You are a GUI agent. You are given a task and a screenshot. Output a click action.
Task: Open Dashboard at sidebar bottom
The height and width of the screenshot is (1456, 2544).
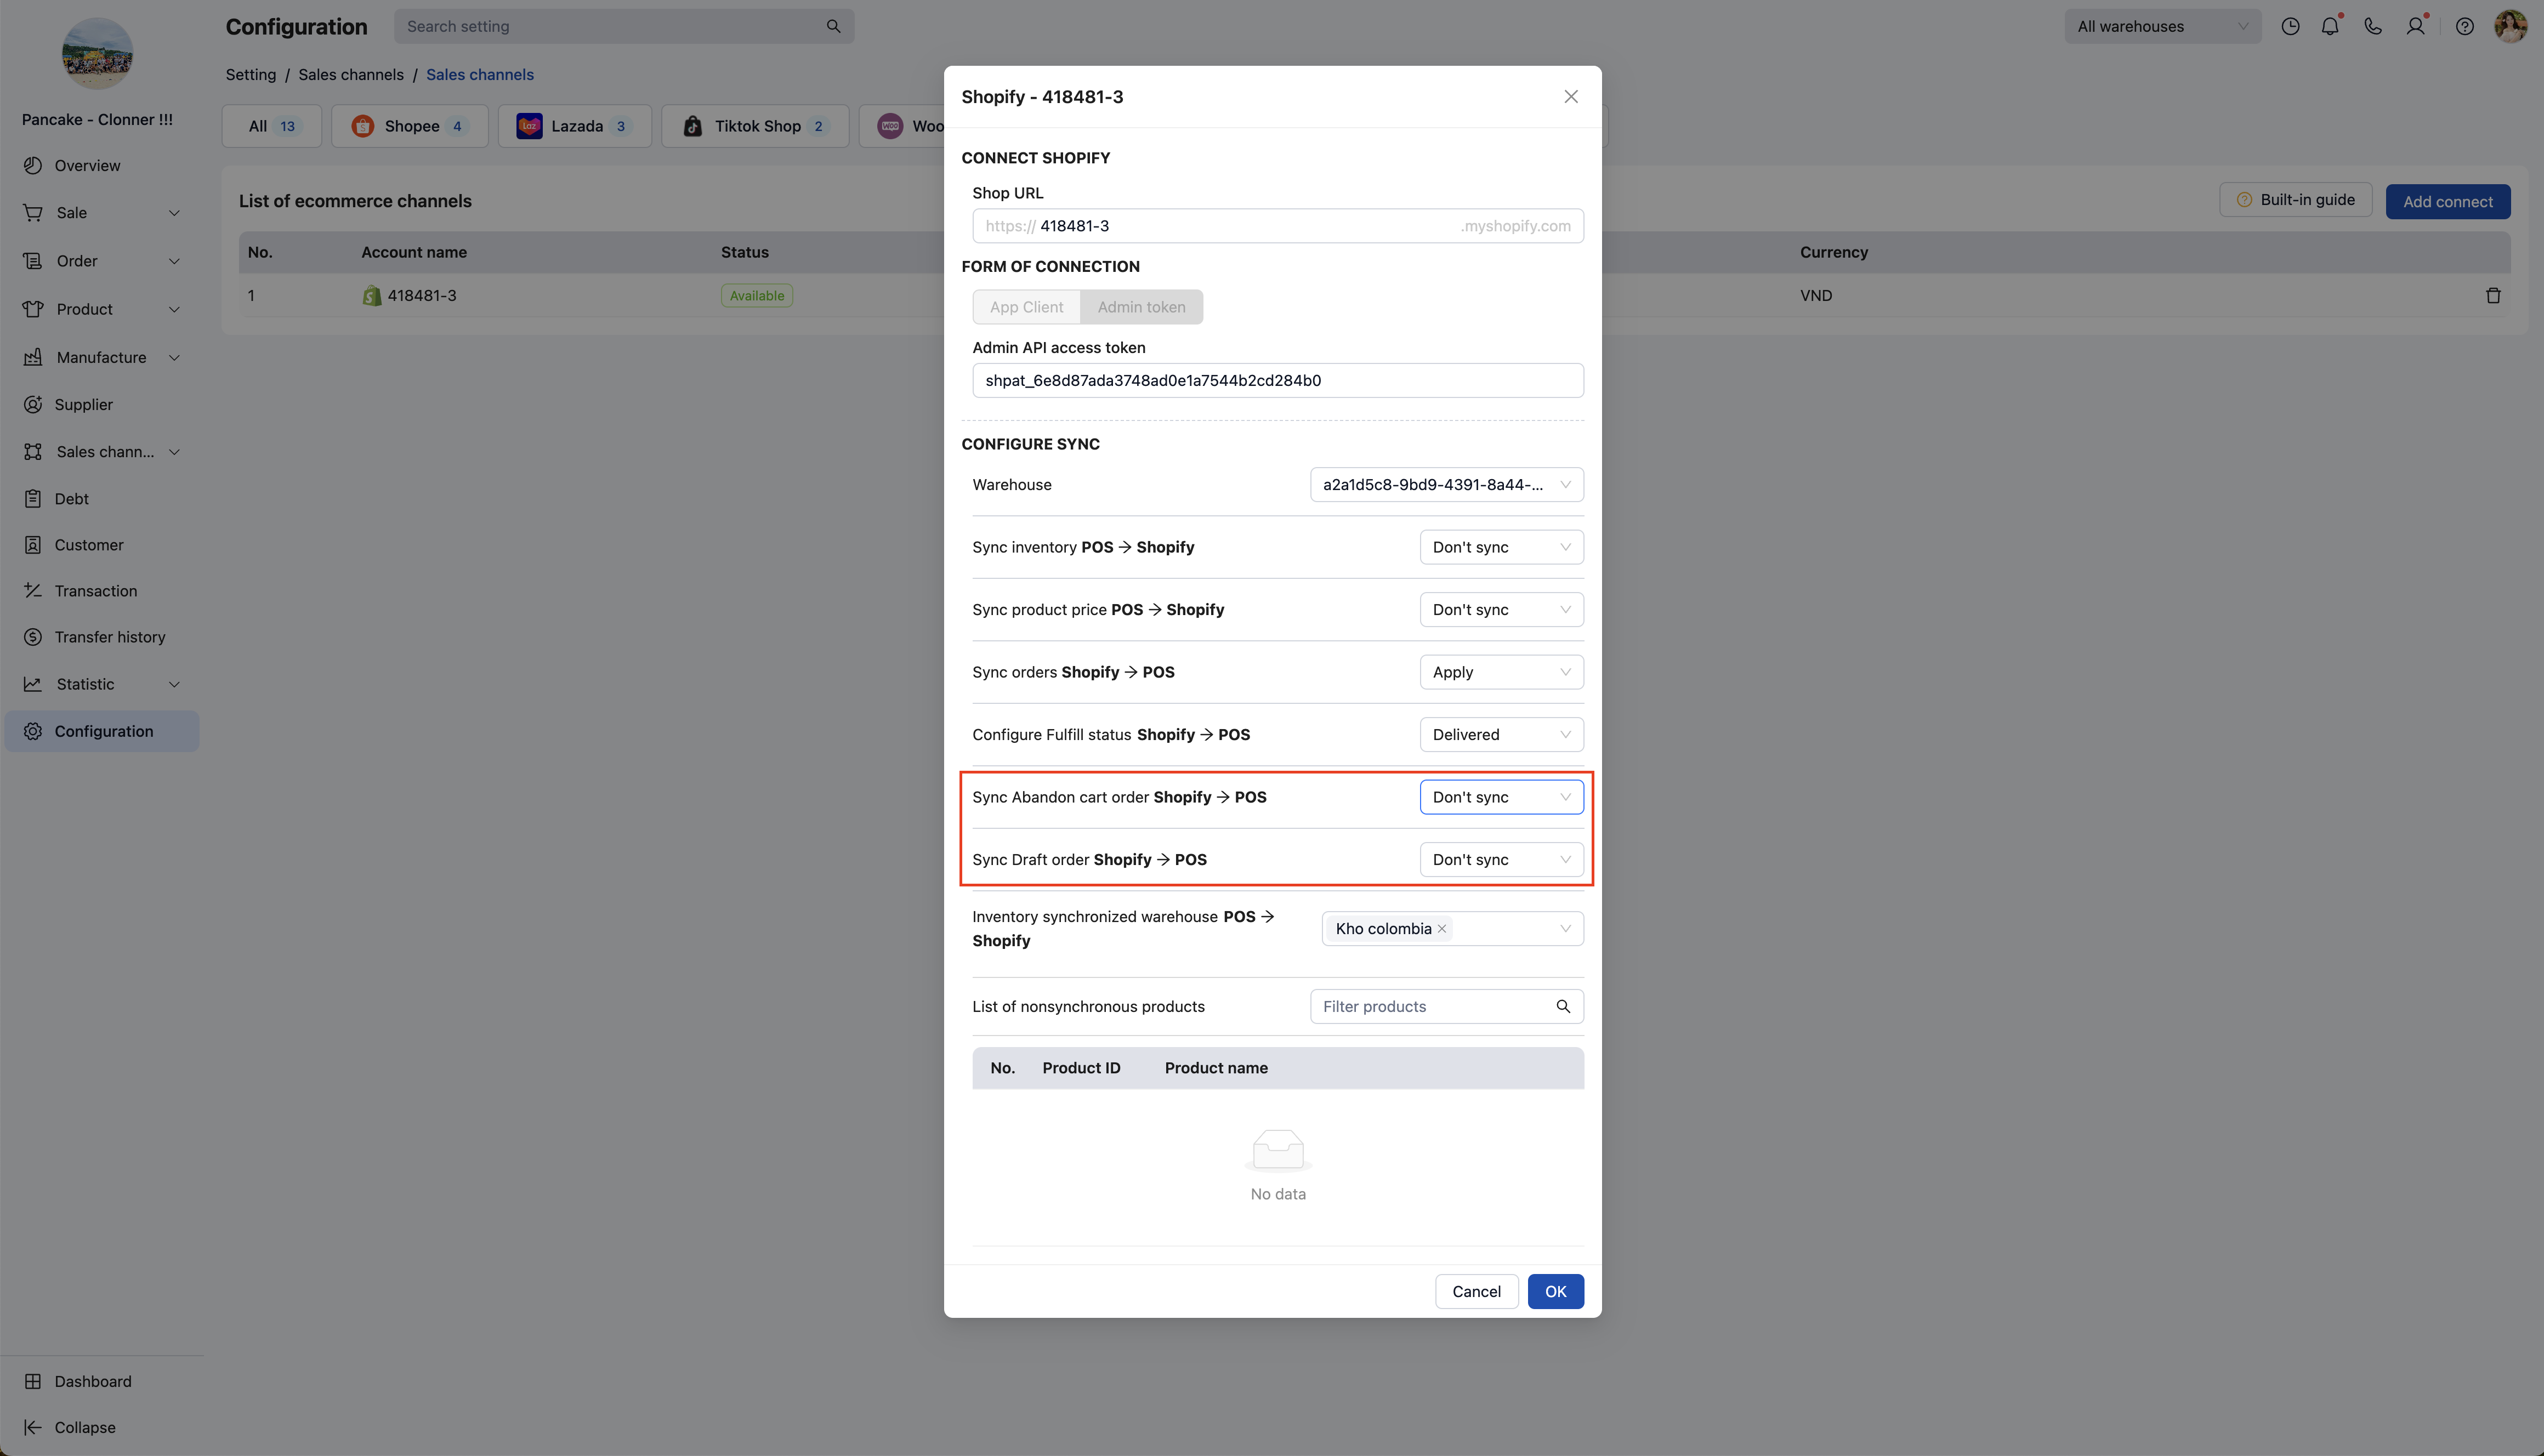coord(102,1381)
